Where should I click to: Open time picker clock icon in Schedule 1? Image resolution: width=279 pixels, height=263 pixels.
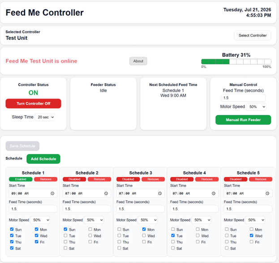[52, 193]
